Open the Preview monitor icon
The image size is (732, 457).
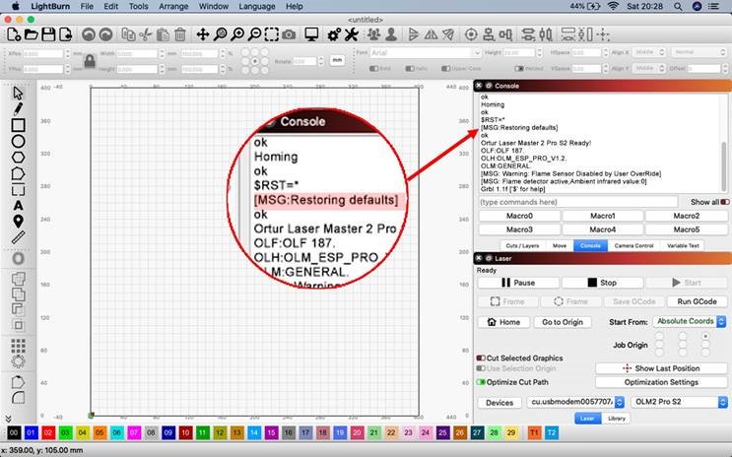click(311, 34)
